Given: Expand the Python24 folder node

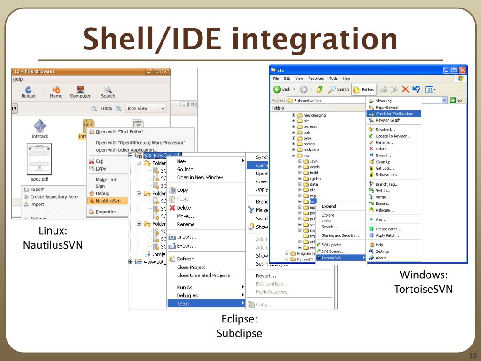Looking at the screenshot, I should (x=287, y=259).
